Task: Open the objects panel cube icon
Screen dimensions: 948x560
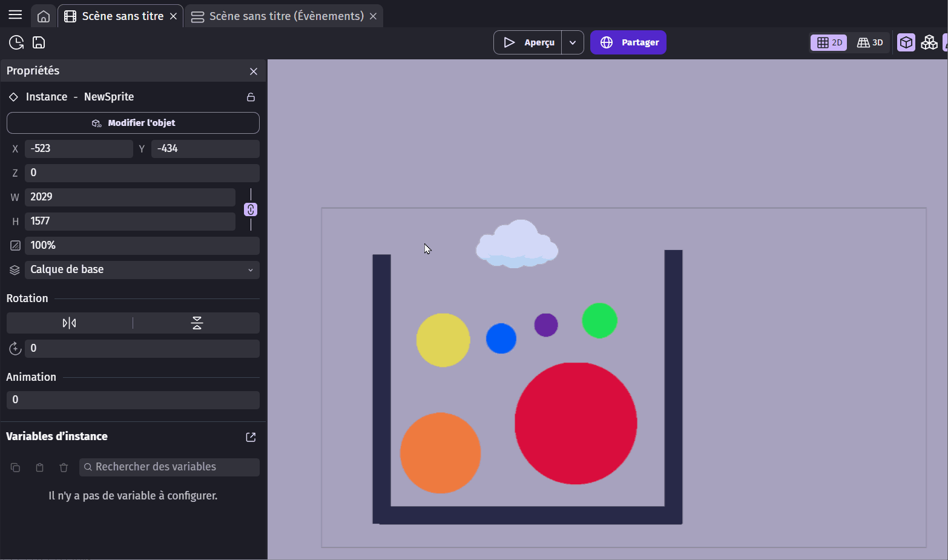Action: [x=906, y=42]
